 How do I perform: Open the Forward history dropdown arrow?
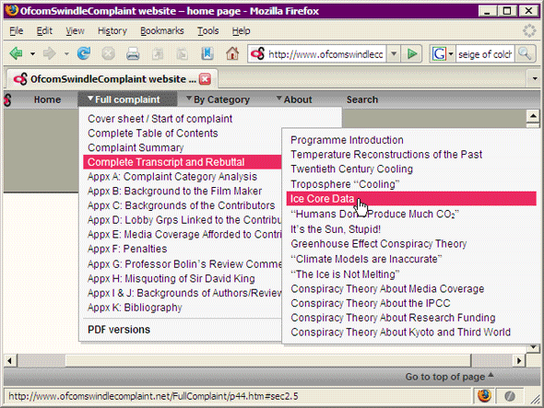point(66,53)
